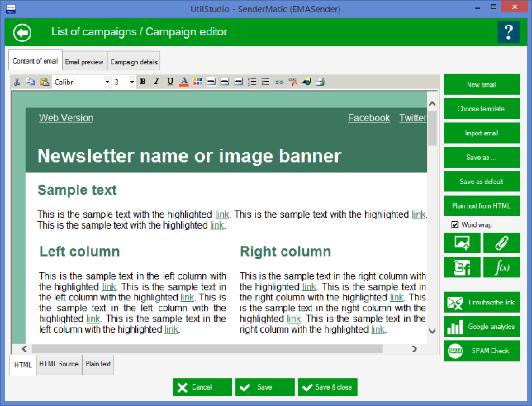Click the back arrow to campaign list
Image resolution: width=532 pixels, height=406 pixels.
pyautogui.click(x=22, y=32)
